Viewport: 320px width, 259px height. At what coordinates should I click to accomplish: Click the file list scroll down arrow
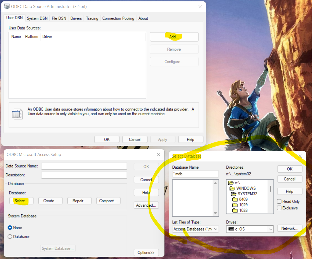pyautogui.click(x=215, y=213)
